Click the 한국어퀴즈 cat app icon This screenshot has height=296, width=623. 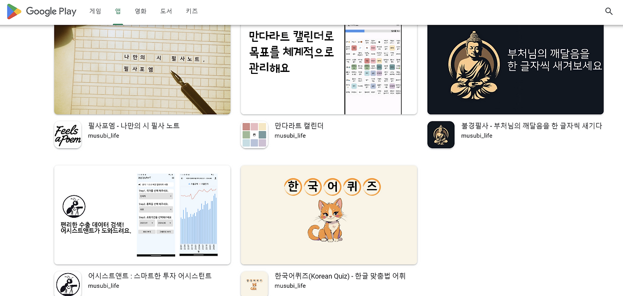tap(254, 284)
